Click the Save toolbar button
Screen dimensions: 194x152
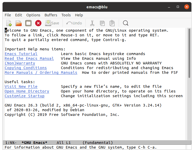tap(52, 23)
